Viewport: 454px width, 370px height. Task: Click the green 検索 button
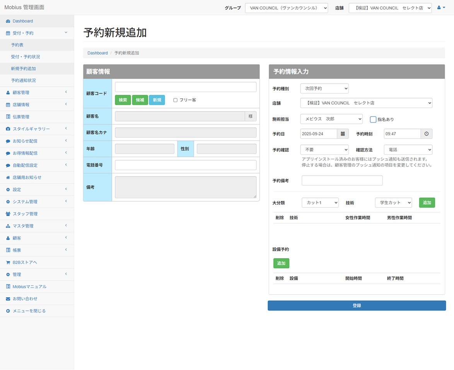tap(123, 100)
